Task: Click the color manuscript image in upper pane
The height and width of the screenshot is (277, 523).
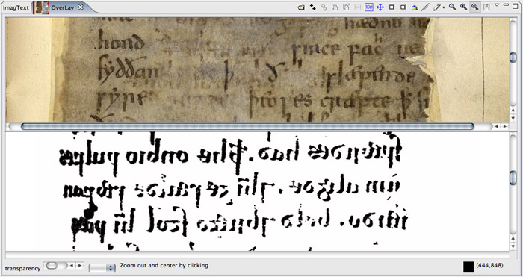Action: pyautogui.click(x=257, y=69)
